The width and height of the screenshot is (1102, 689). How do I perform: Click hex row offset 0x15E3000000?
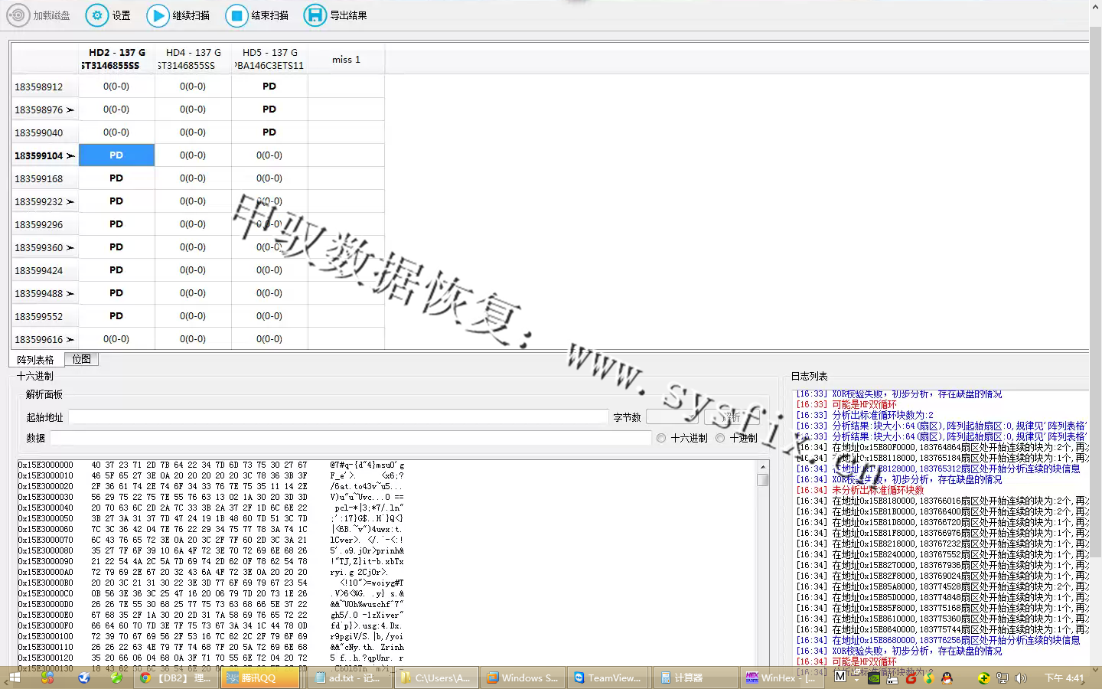46,465
